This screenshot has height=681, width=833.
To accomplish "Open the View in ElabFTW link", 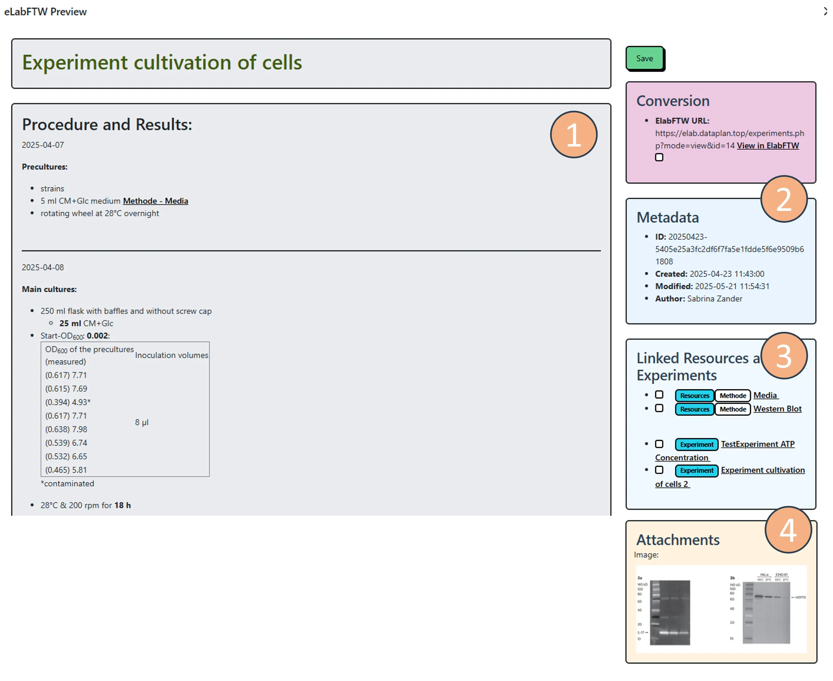I will (768, 146).
